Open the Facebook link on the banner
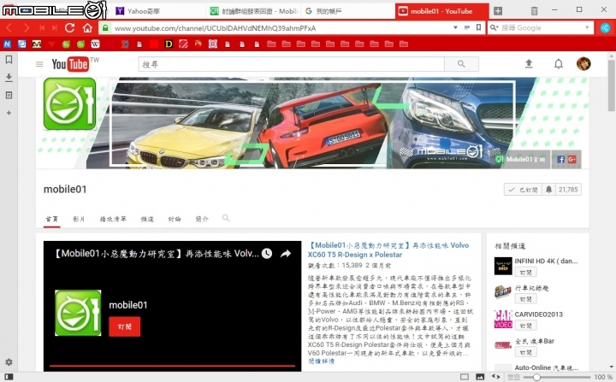616x382 pixels. tap(560, 159)
